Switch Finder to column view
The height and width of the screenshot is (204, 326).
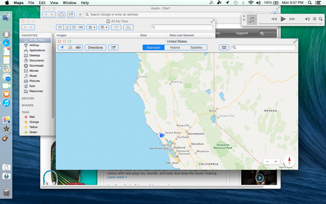point(74,27)
